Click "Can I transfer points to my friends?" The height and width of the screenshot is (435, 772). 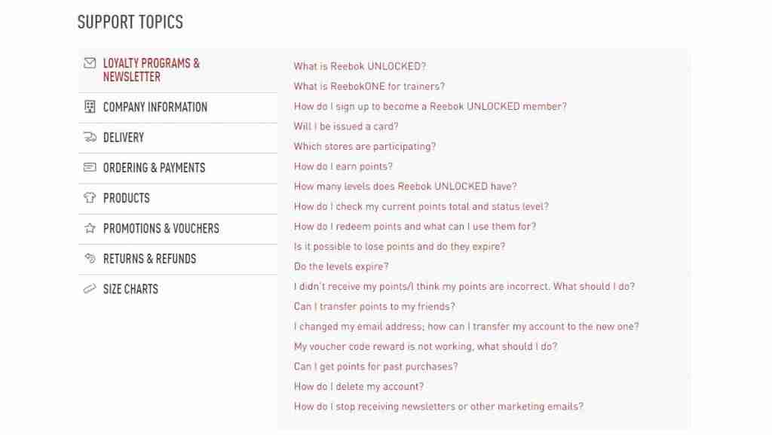tap(375, 306)
